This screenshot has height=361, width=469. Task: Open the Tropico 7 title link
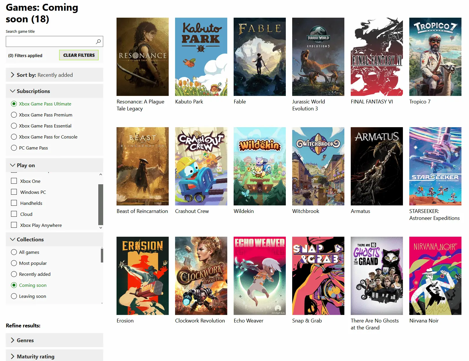pyautogui.click(x=420, y=102)
